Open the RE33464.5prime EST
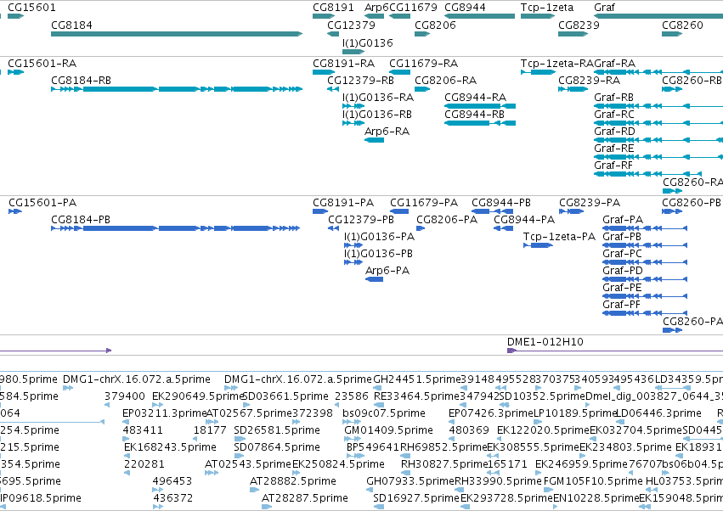723x511 pixels. click(x=378, y=405)
